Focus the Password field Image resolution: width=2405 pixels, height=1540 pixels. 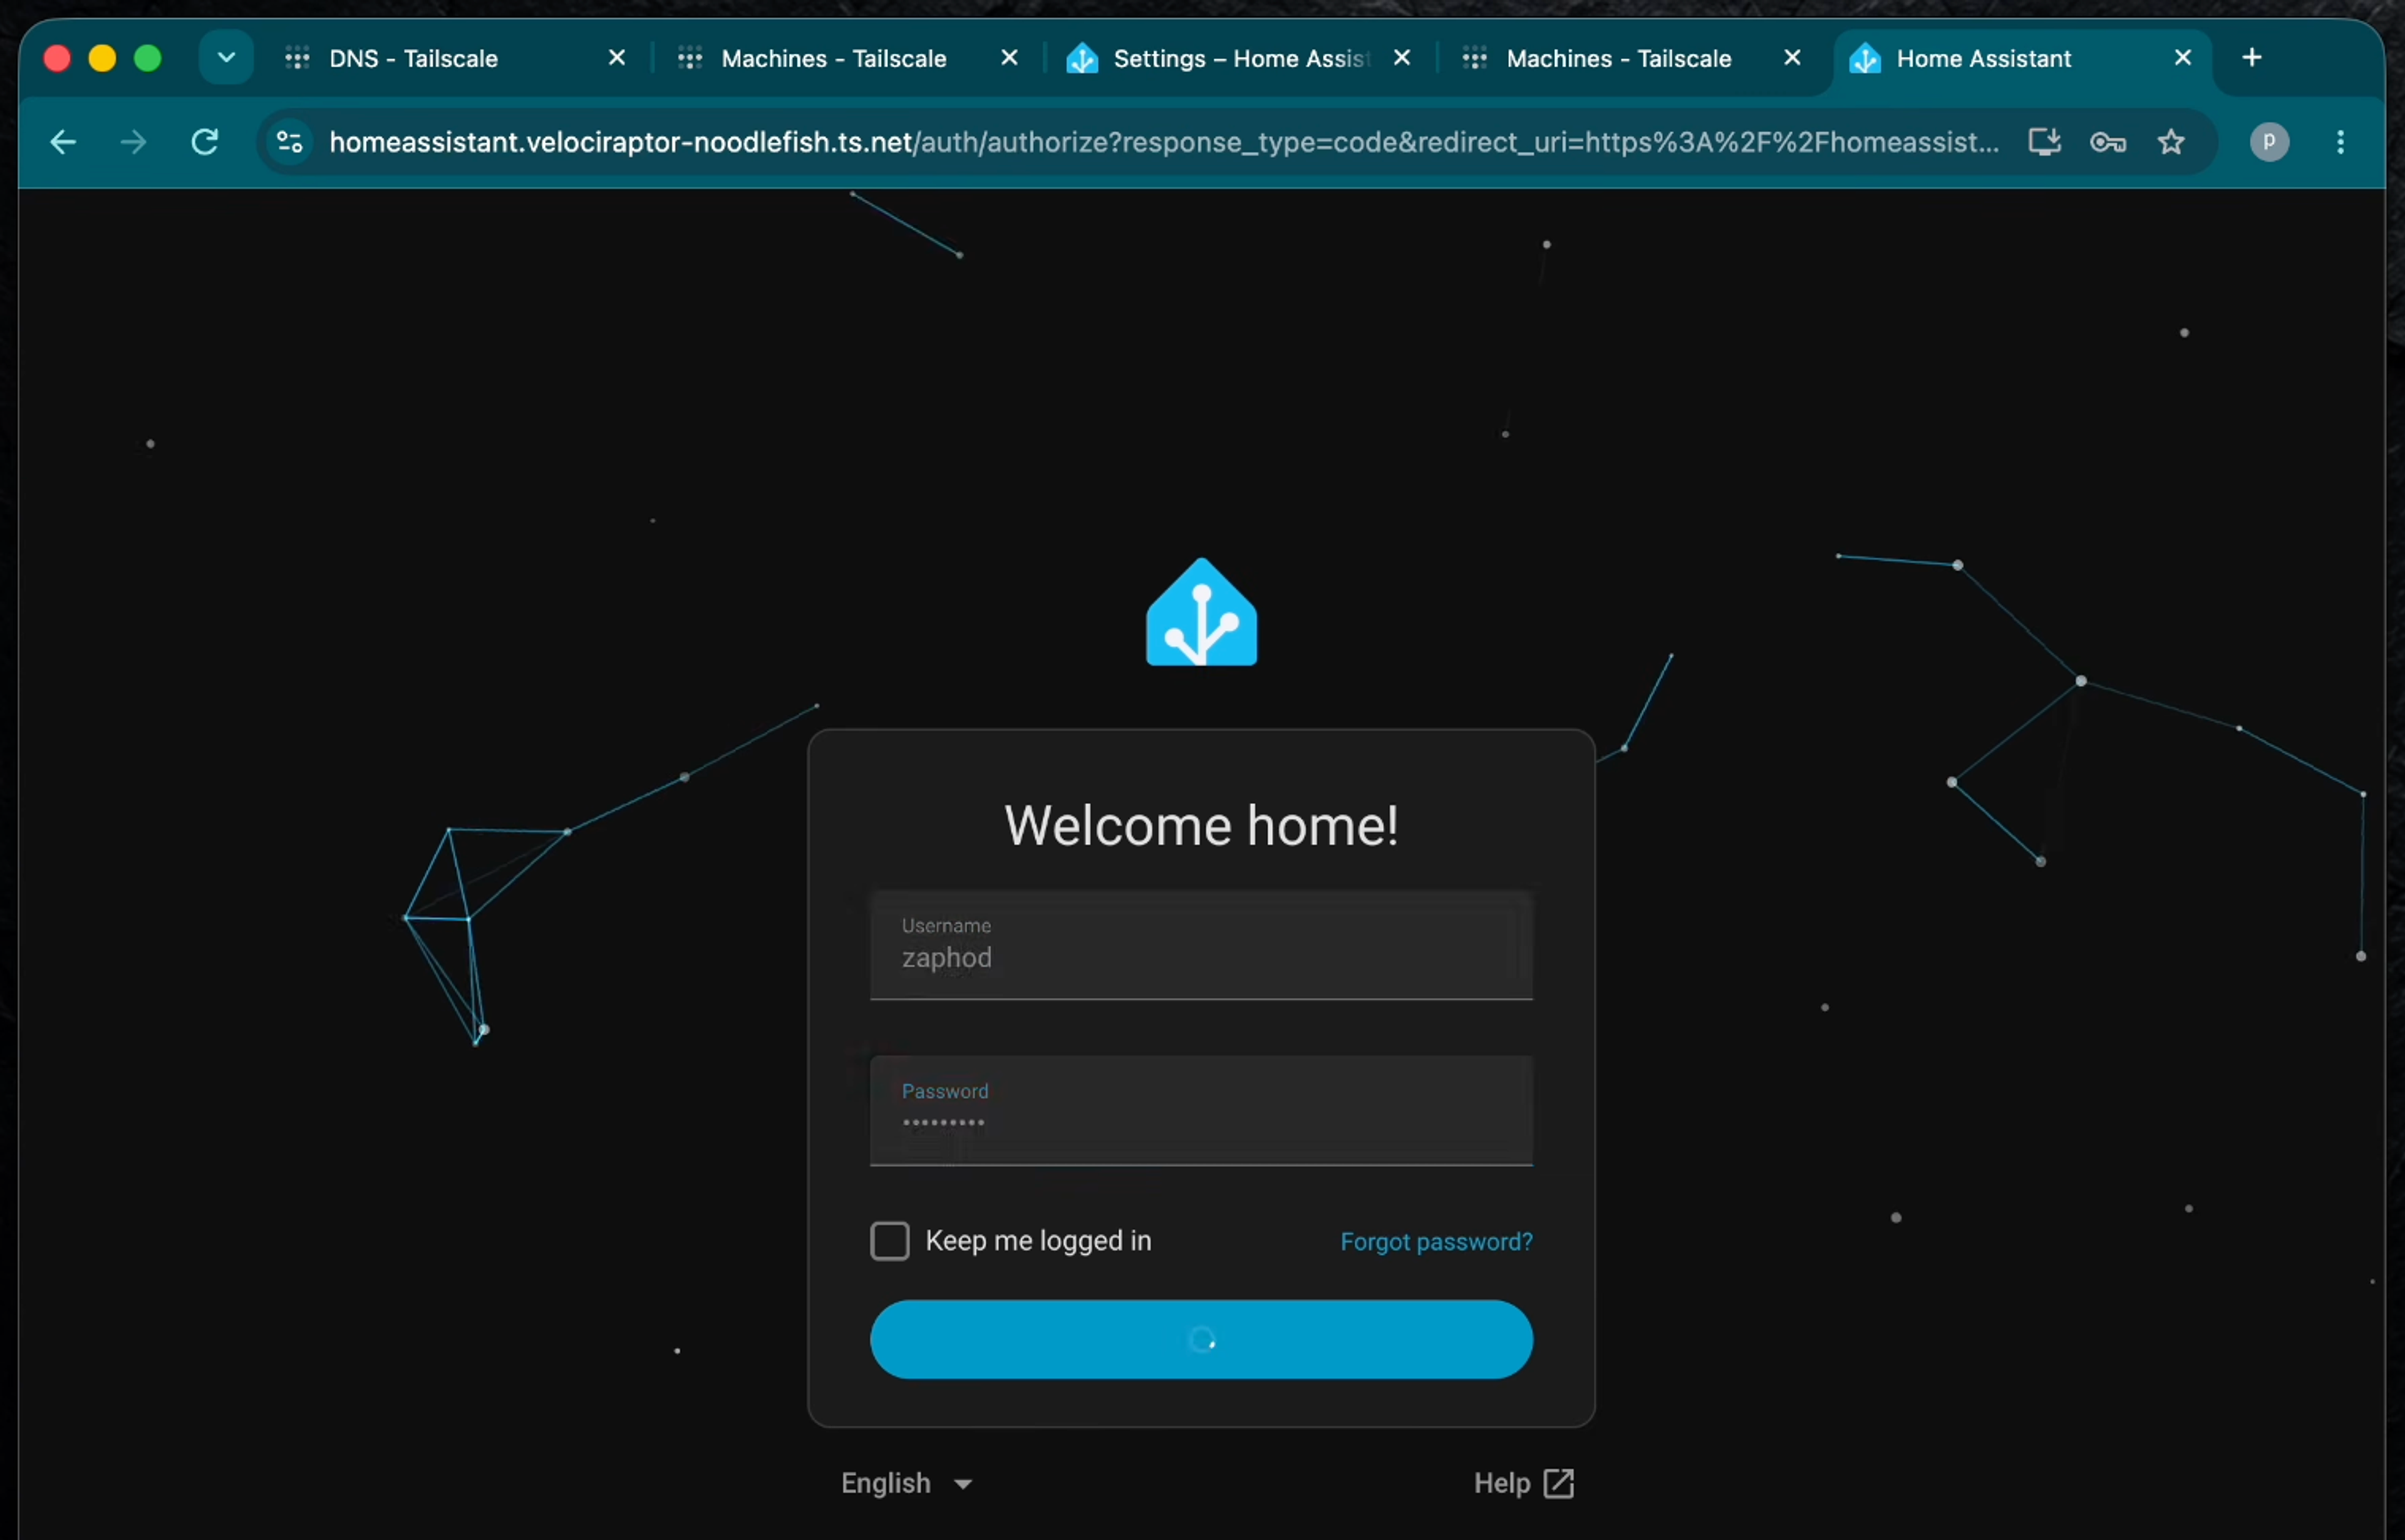[1201, 1111]
